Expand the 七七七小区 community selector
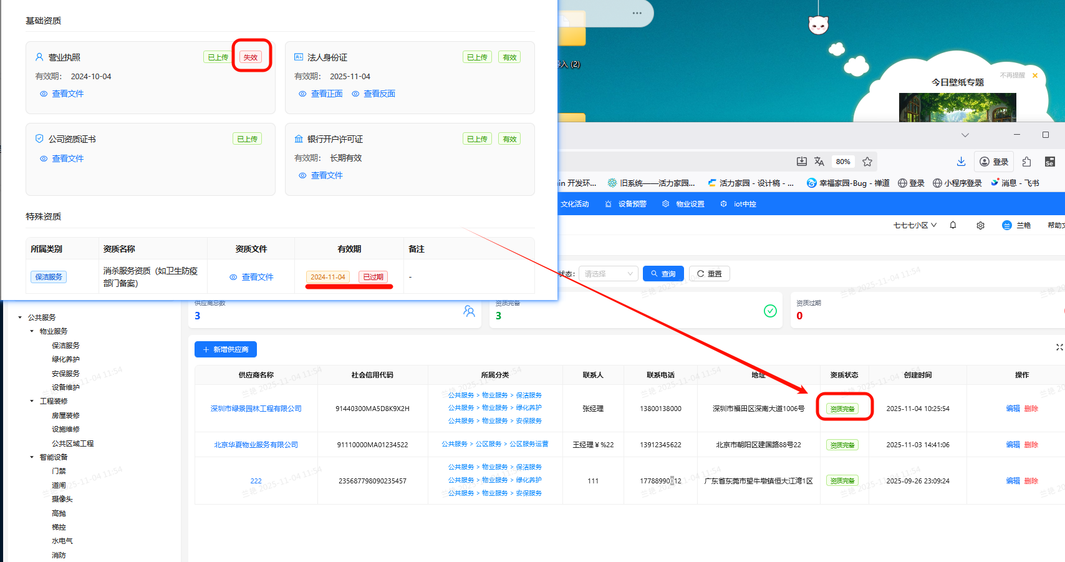The width and height of the screenshot is (1065, 562). pyautogui.click(x=914, y=225)
